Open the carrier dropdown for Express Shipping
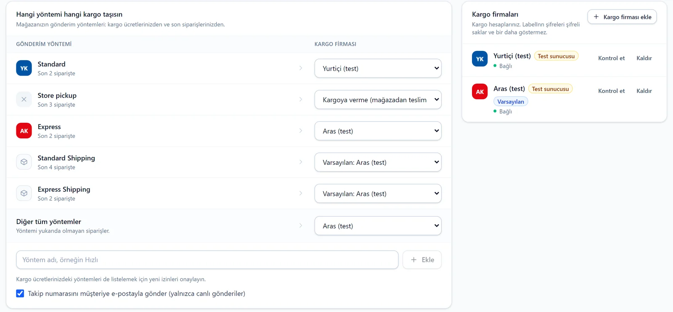 click(x=378, y=193)
